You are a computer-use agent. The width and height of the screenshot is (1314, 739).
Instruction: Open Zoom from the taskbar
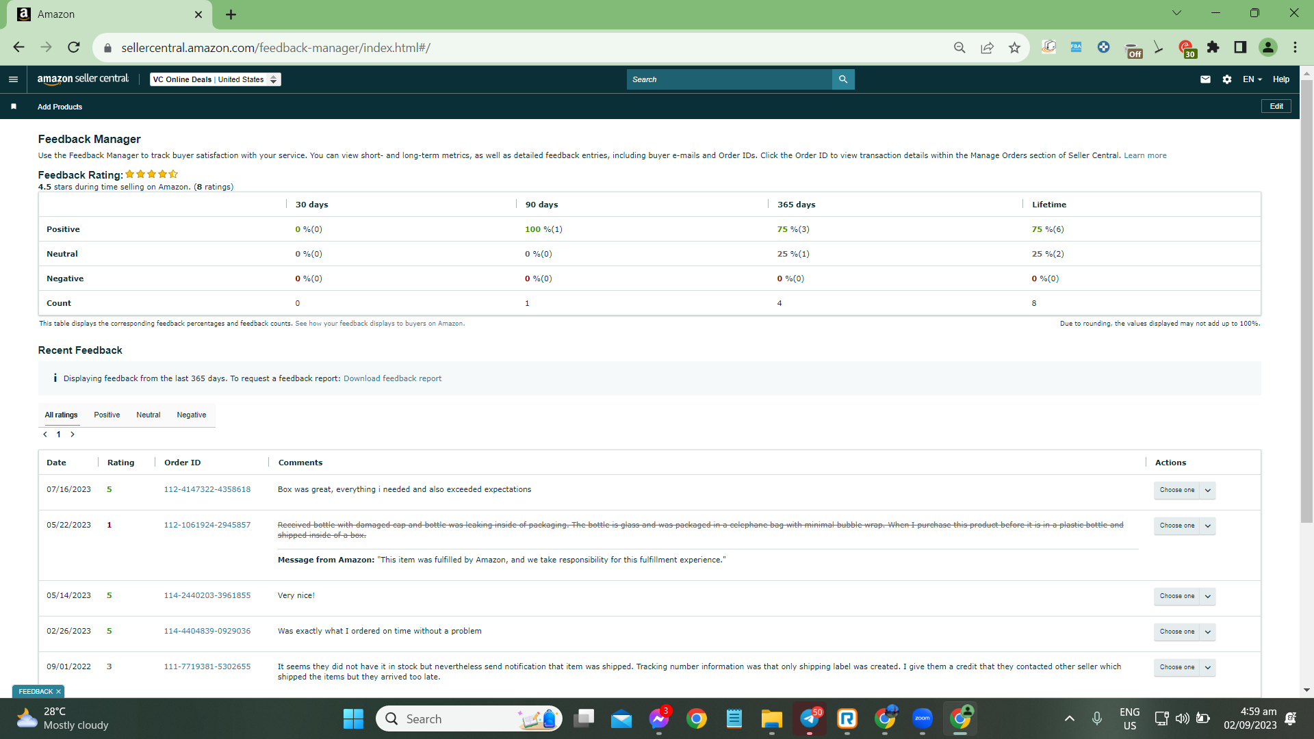[x=923, y=718]
